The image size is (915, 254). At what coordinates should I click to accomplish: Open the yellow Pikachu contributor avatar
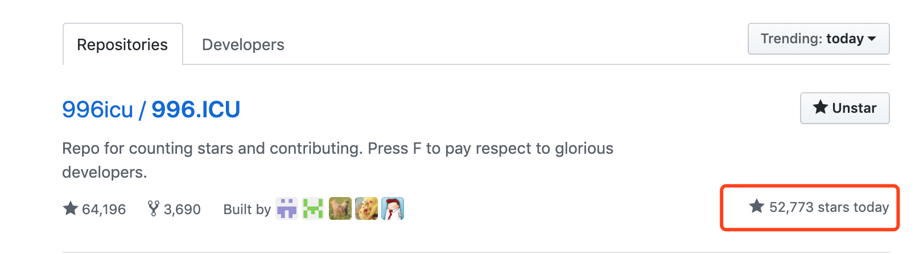click(366, 208)
